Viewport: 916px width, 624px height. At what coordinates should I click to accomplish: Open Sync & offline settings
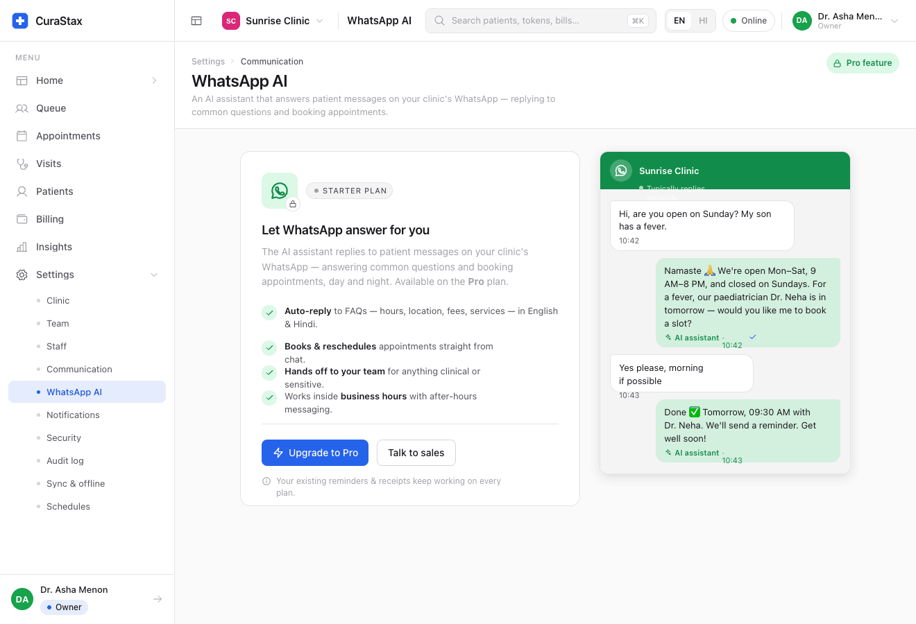coord(87,483)
